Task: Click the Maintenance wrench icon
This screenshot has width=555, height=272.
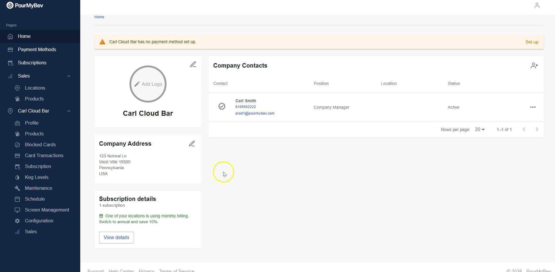Action: coord(17,188)
